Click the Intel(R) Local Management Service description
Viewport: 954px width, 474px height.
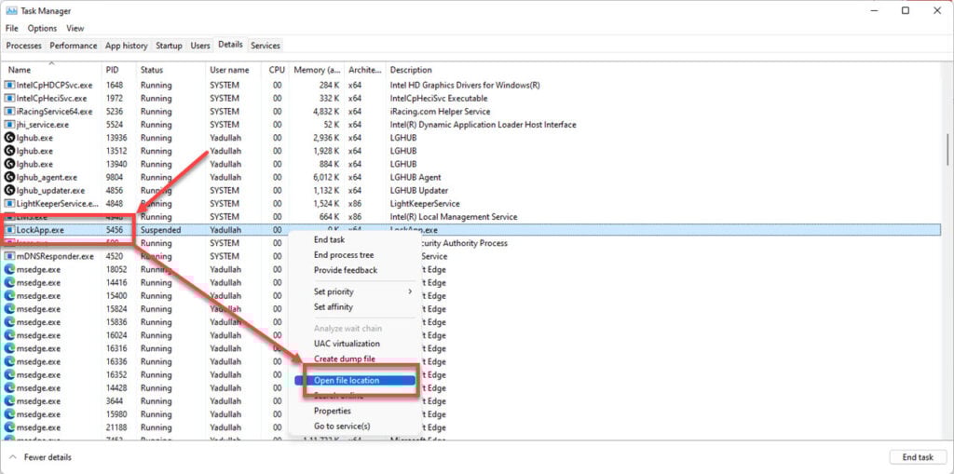coord(454,217)
